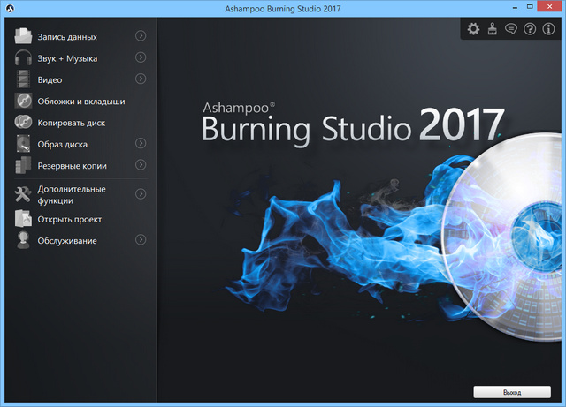Click the Ashampoo app icon in title bar

point(10,9)
